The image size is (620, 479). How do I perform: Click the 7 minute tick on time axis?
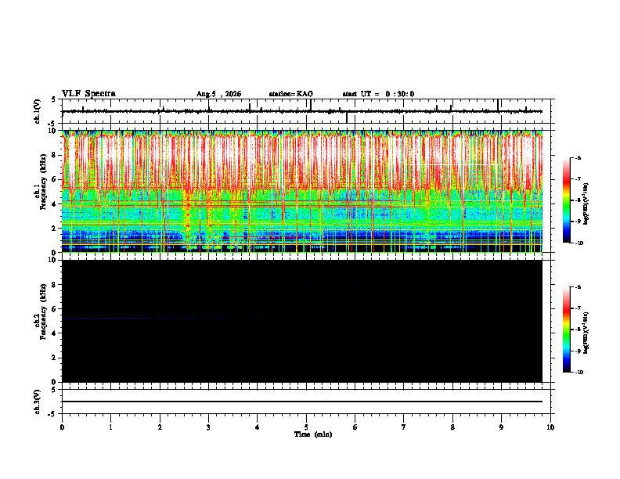tap(404, 427)
